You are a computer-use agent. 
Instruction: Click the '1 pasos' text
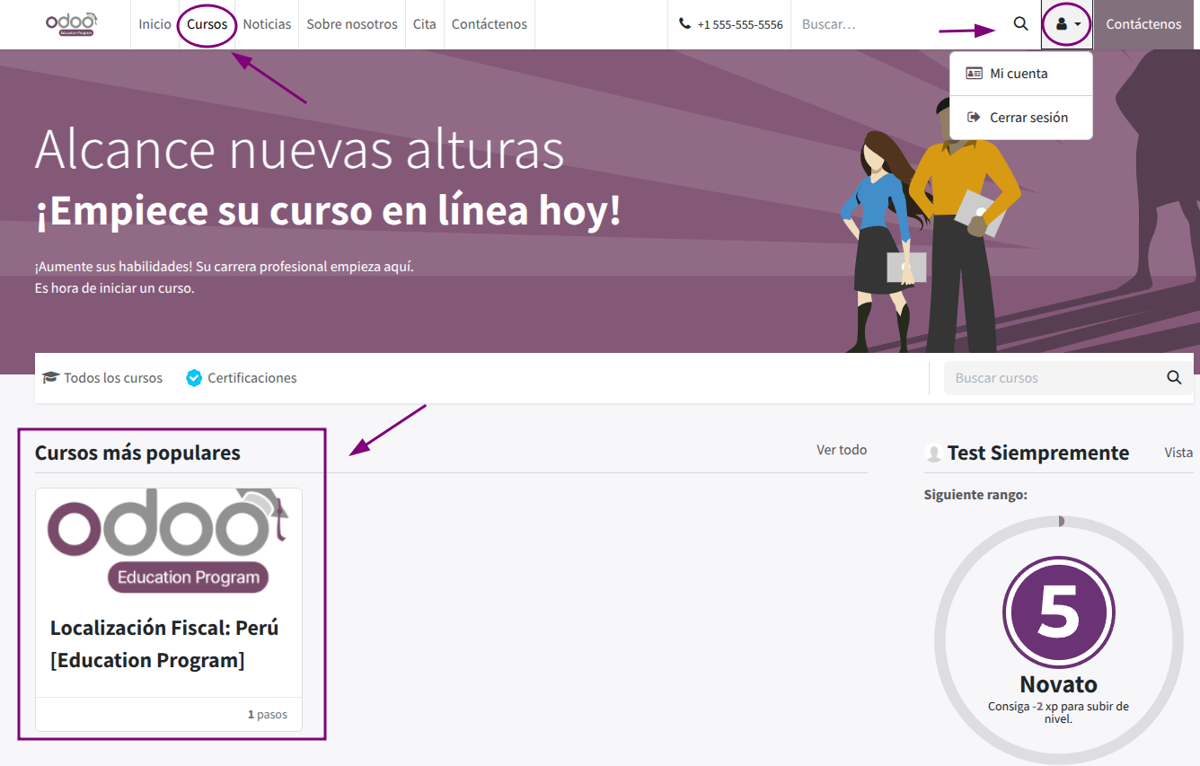click(268, 715)
